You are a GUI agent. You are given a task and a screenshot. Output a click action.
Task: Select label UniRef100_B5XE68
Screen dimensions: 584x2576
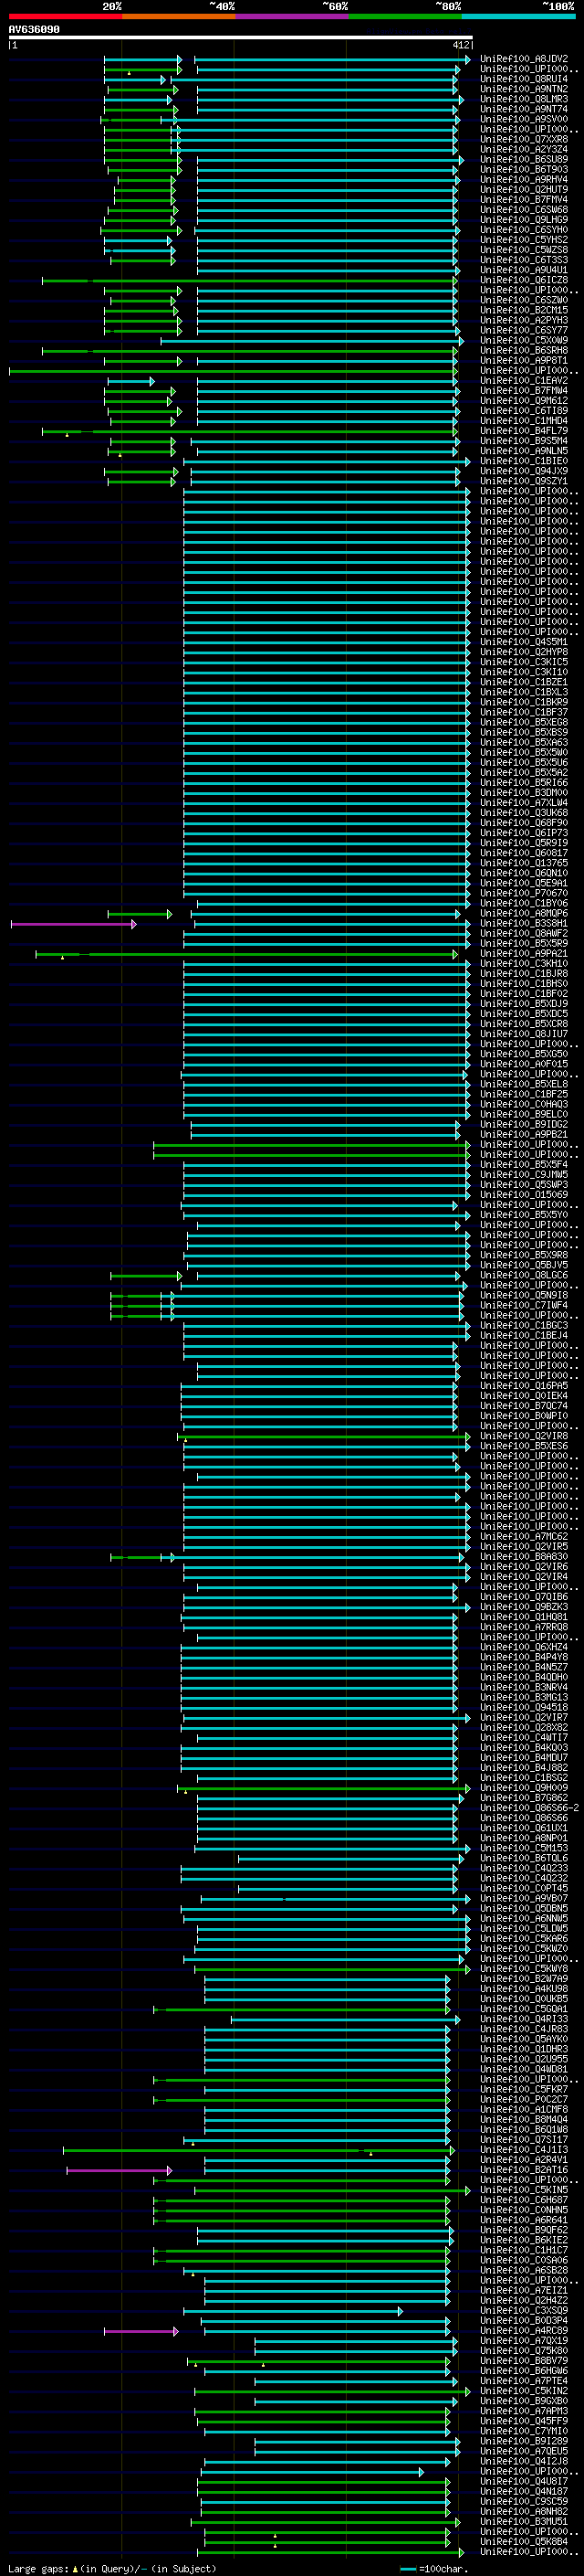[524, 722]
